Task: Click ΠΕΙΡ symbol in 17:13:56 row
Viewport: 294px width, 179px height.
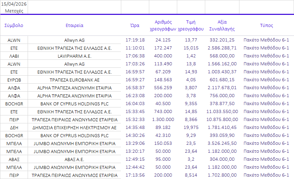Action: click(x=14, y=175)
